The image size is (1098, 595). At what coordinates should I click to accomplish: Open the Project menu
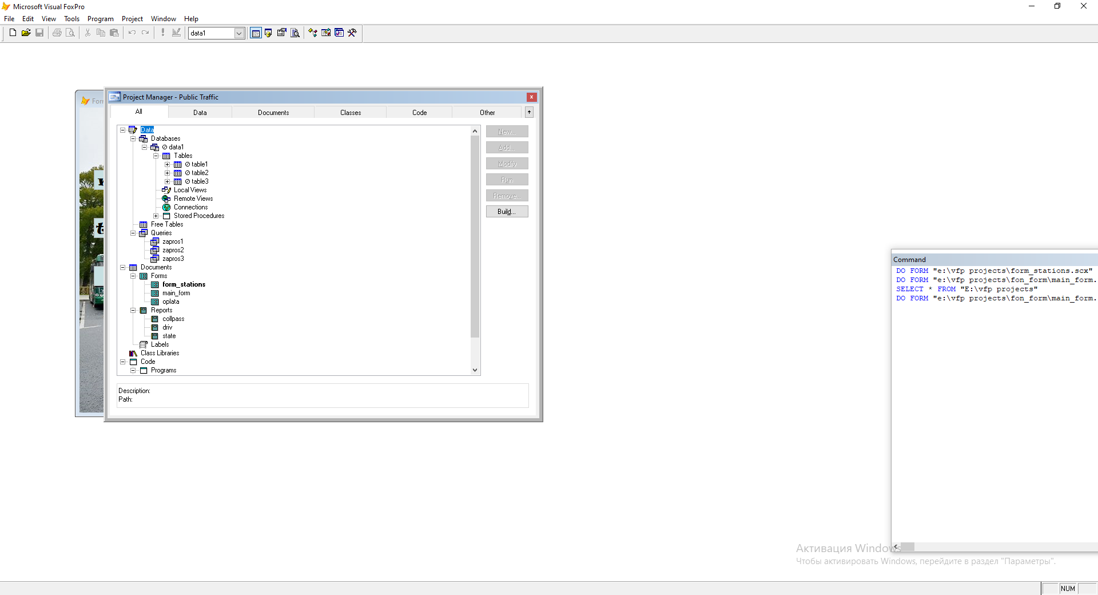pos(132,19)
